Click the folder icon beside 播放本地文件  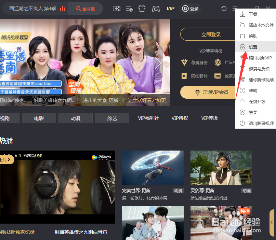tap(242, 25)
